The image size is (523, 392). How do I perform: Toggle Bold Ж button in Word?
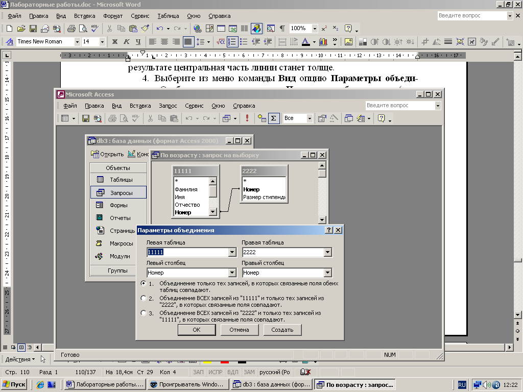pos(115,42)
